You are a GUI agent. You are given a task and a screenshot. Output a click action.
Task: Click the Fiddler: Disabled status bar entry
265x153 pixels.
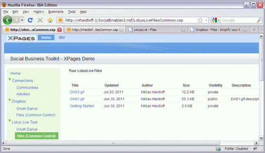pos(236,149)
